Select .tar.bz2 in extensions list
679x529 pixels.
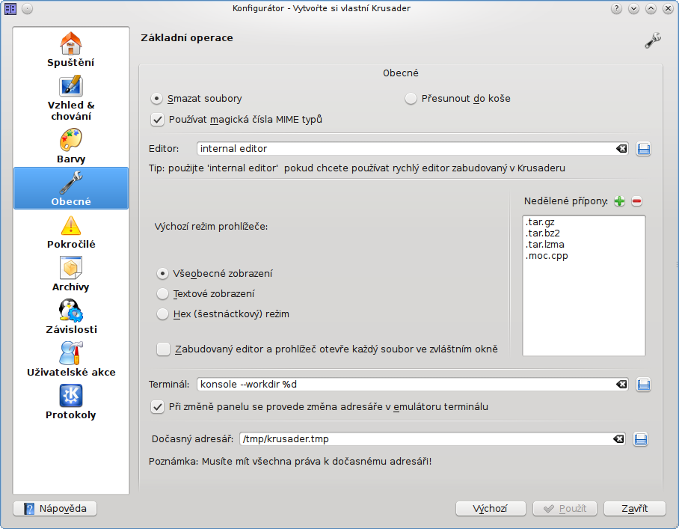point(543,233)
